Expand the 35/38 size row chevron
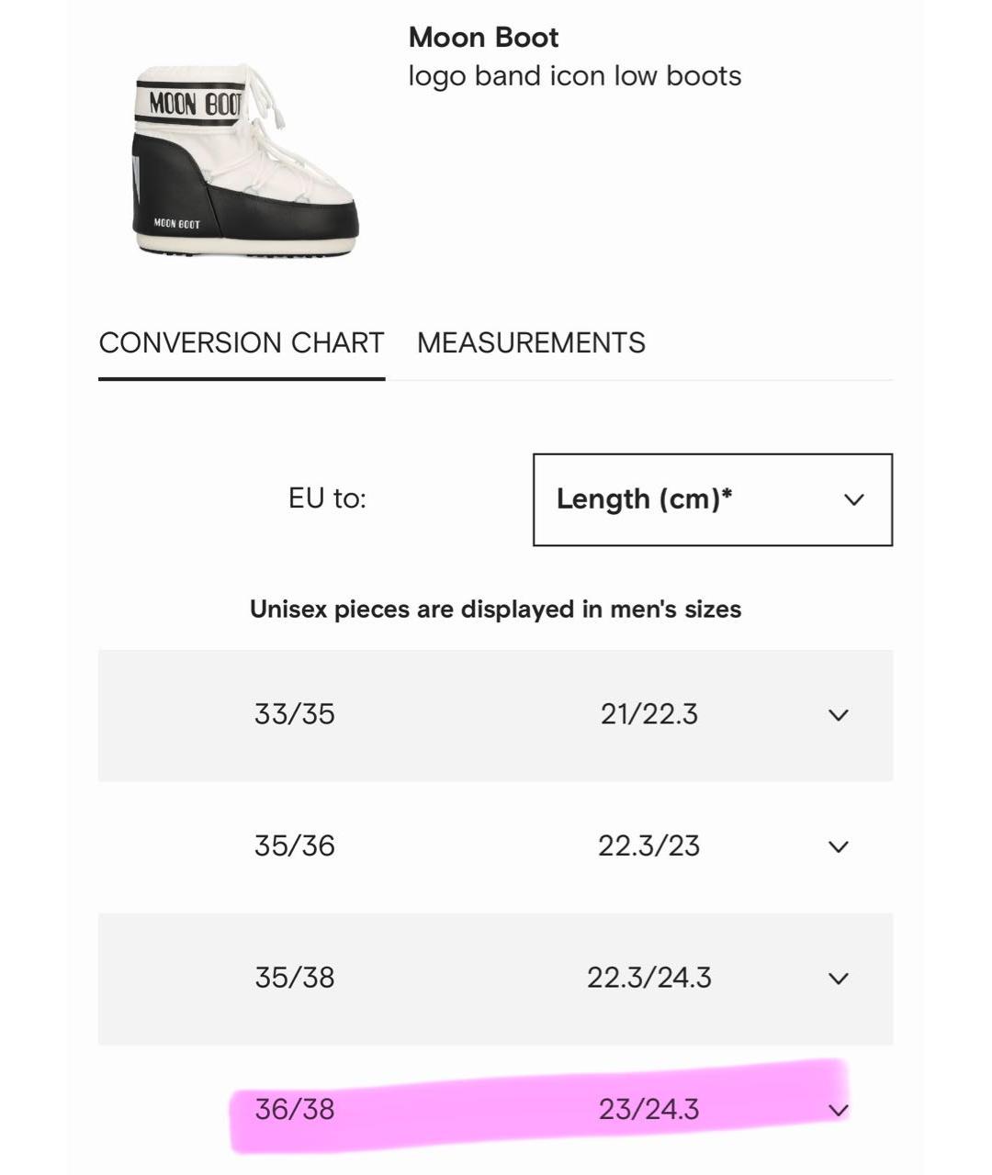992x1175 pixels. [x=838, y=978]
